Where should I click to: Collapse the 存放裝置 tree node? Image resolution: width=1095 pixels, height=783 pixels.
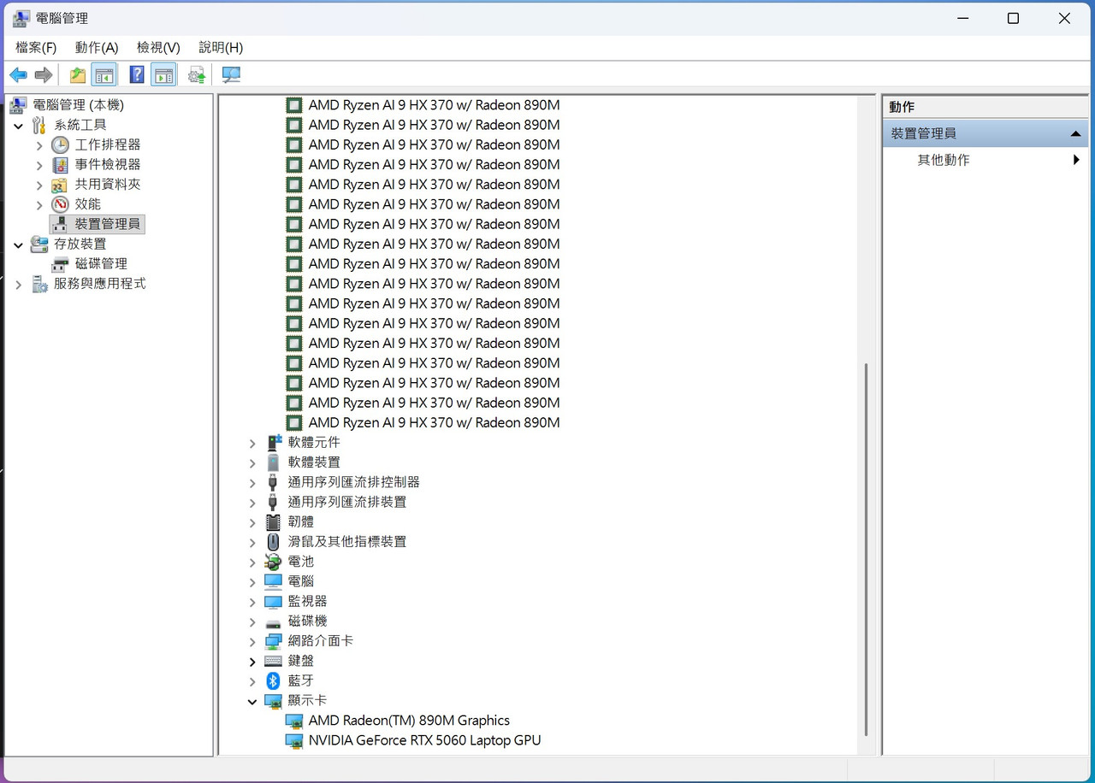(x=19, y=244)
